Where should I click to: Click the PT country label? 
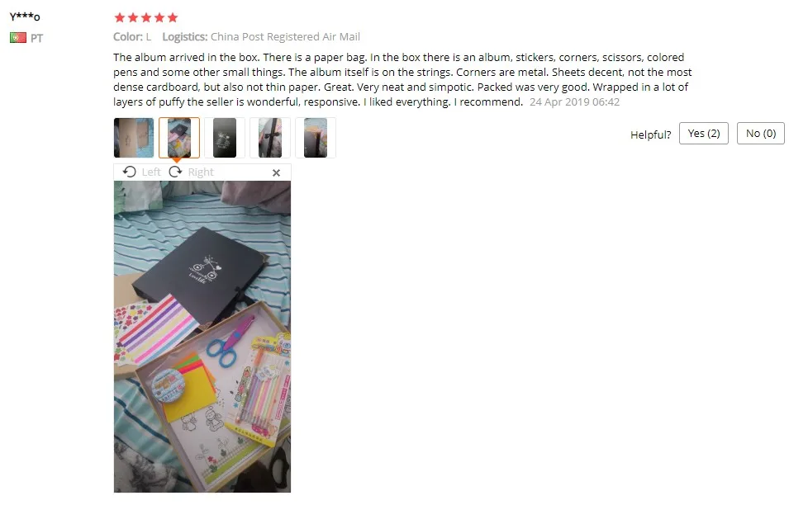[36, 38]
